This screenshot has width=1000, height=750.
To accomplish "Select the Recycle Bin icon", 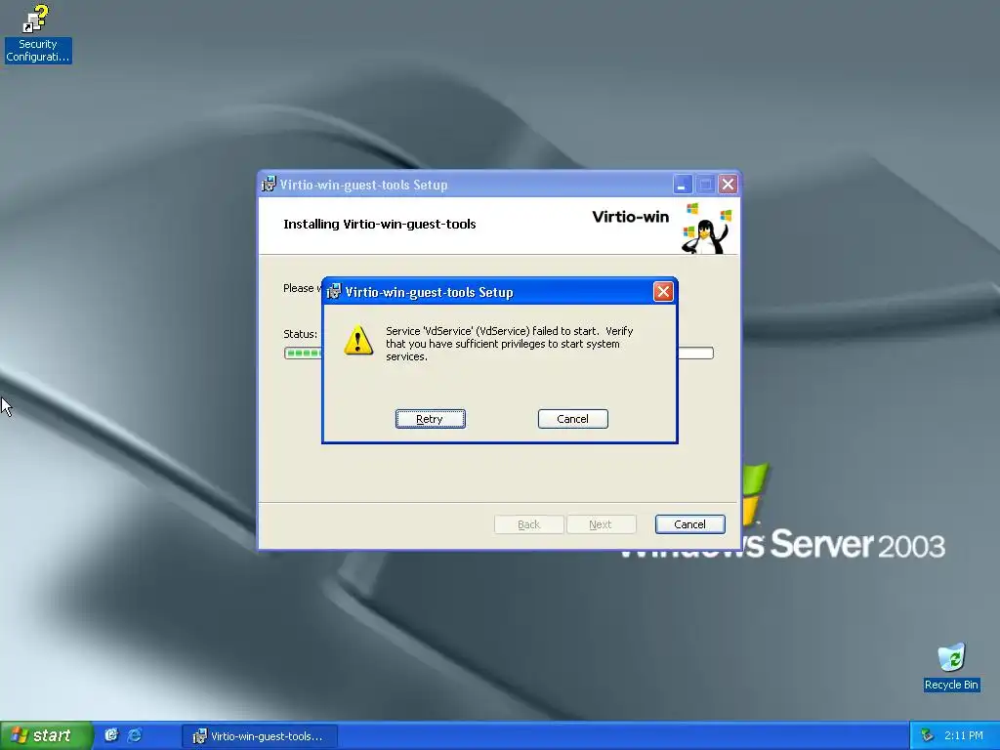I will [x=951, y=667].
